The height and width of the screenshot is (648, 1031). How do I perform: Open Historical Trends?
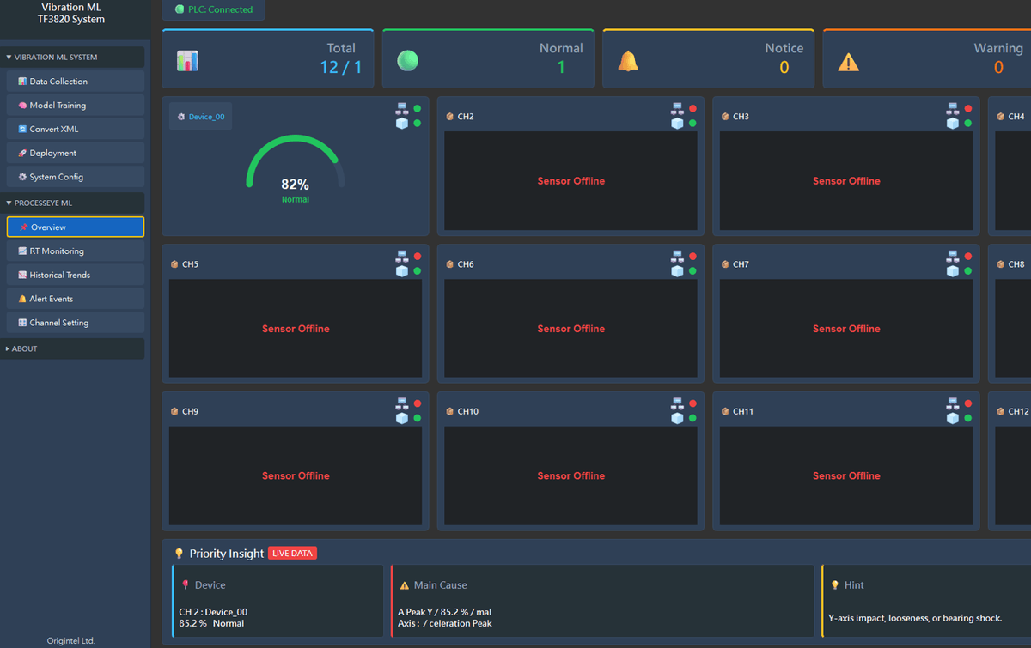pos(76,275)
